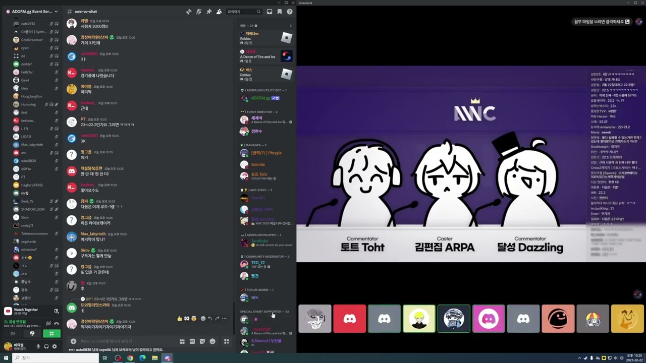The image size is (646, 363).
Task: Toggle noise suppression in voice connected panel
Action: tap(48, 323)
